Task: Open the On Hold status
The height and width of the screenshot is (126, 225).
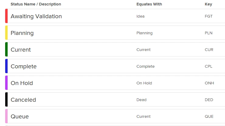Action: tap(115, 83)
